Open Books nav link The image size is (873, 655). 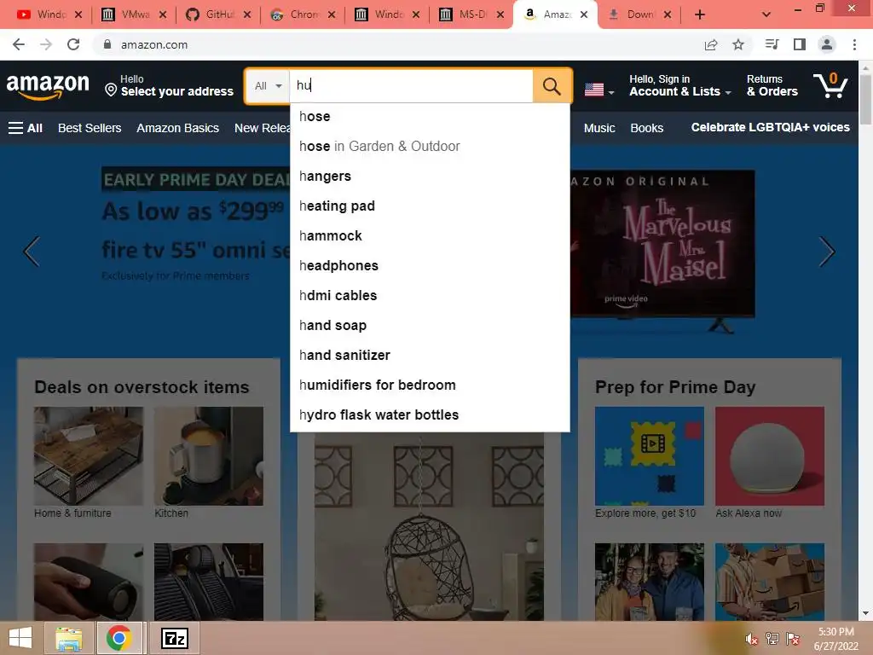click(646, 128)
